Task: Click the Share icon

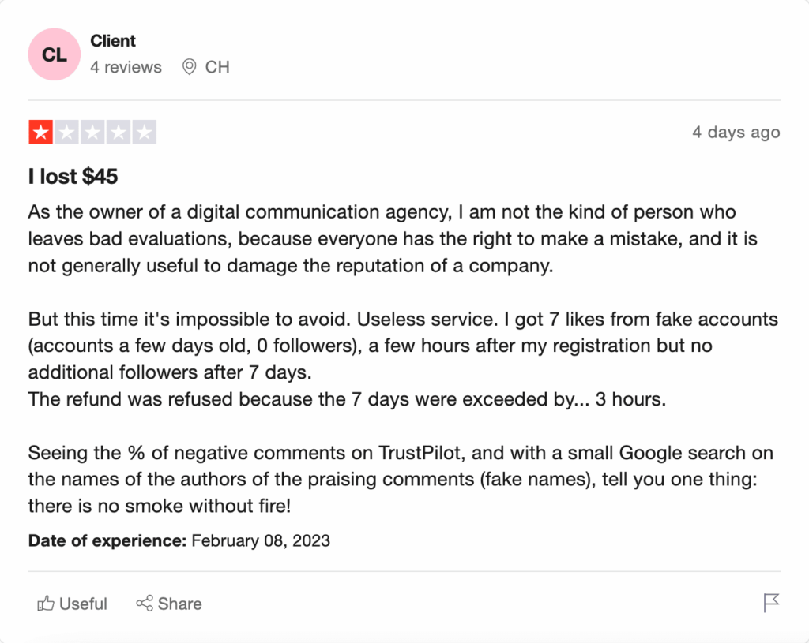Action: click(x=145, y=604)
